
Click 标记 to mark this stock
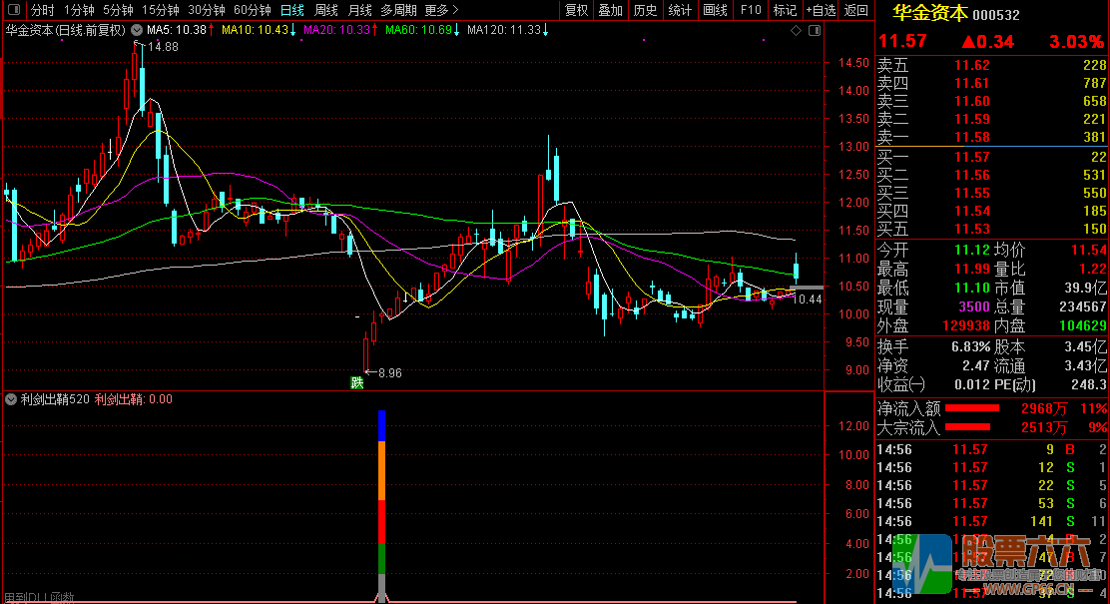[x=785, y=10]
